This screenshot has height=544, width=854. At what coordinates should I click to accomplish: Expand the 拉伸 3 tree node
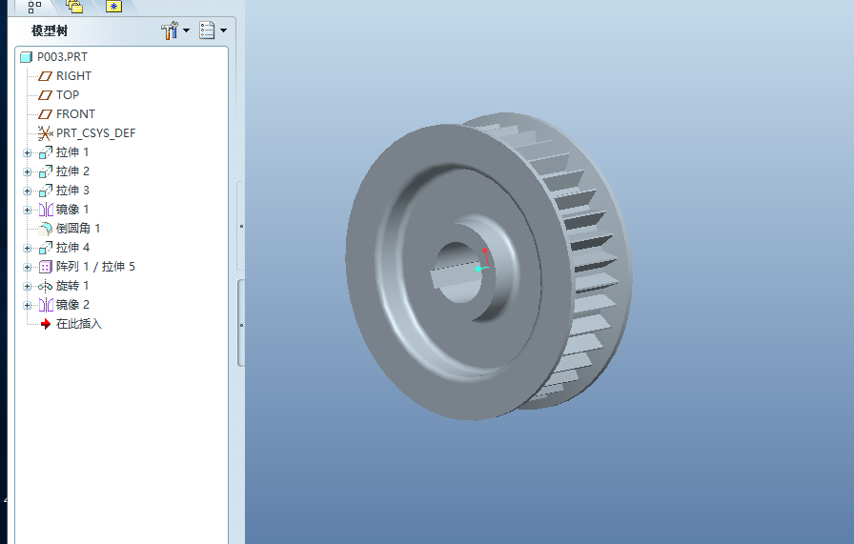pyautogui.click(x=28, y=191)
